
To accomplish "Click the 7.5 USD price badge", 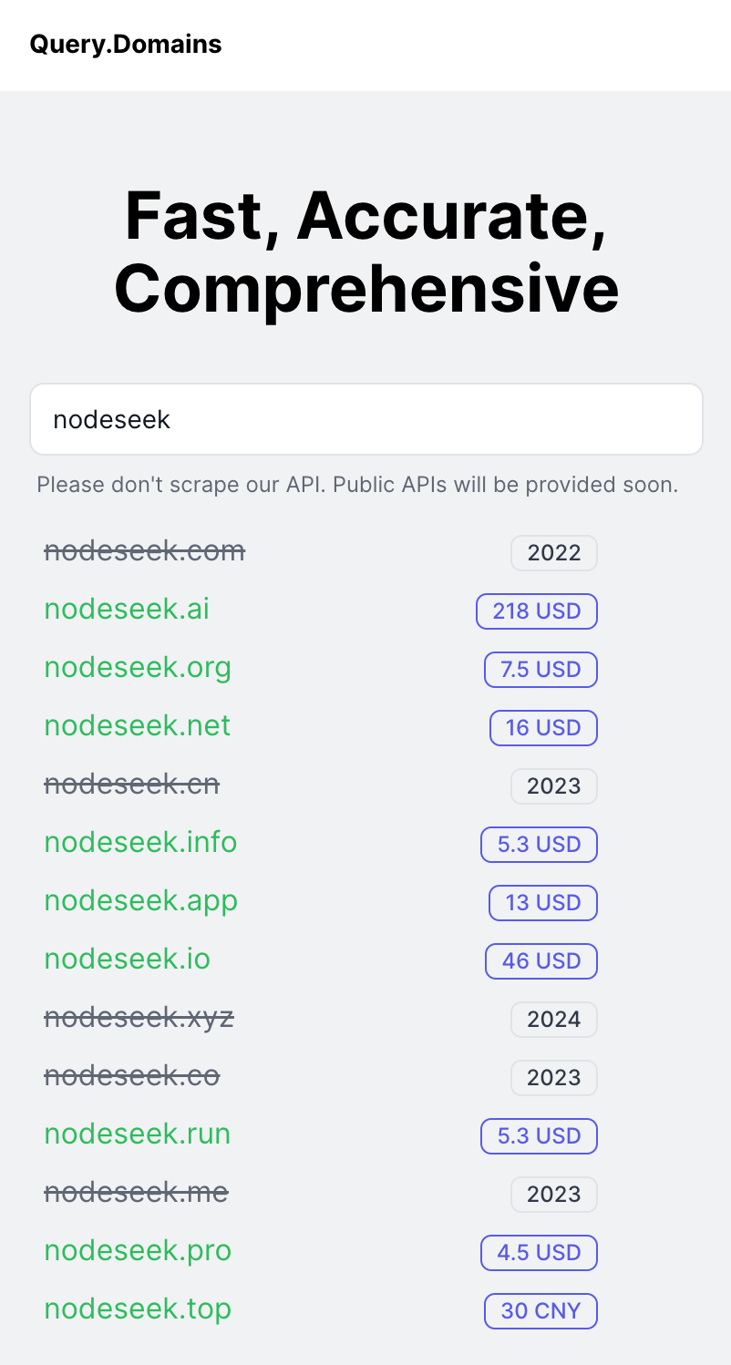I will click(540, 670).
